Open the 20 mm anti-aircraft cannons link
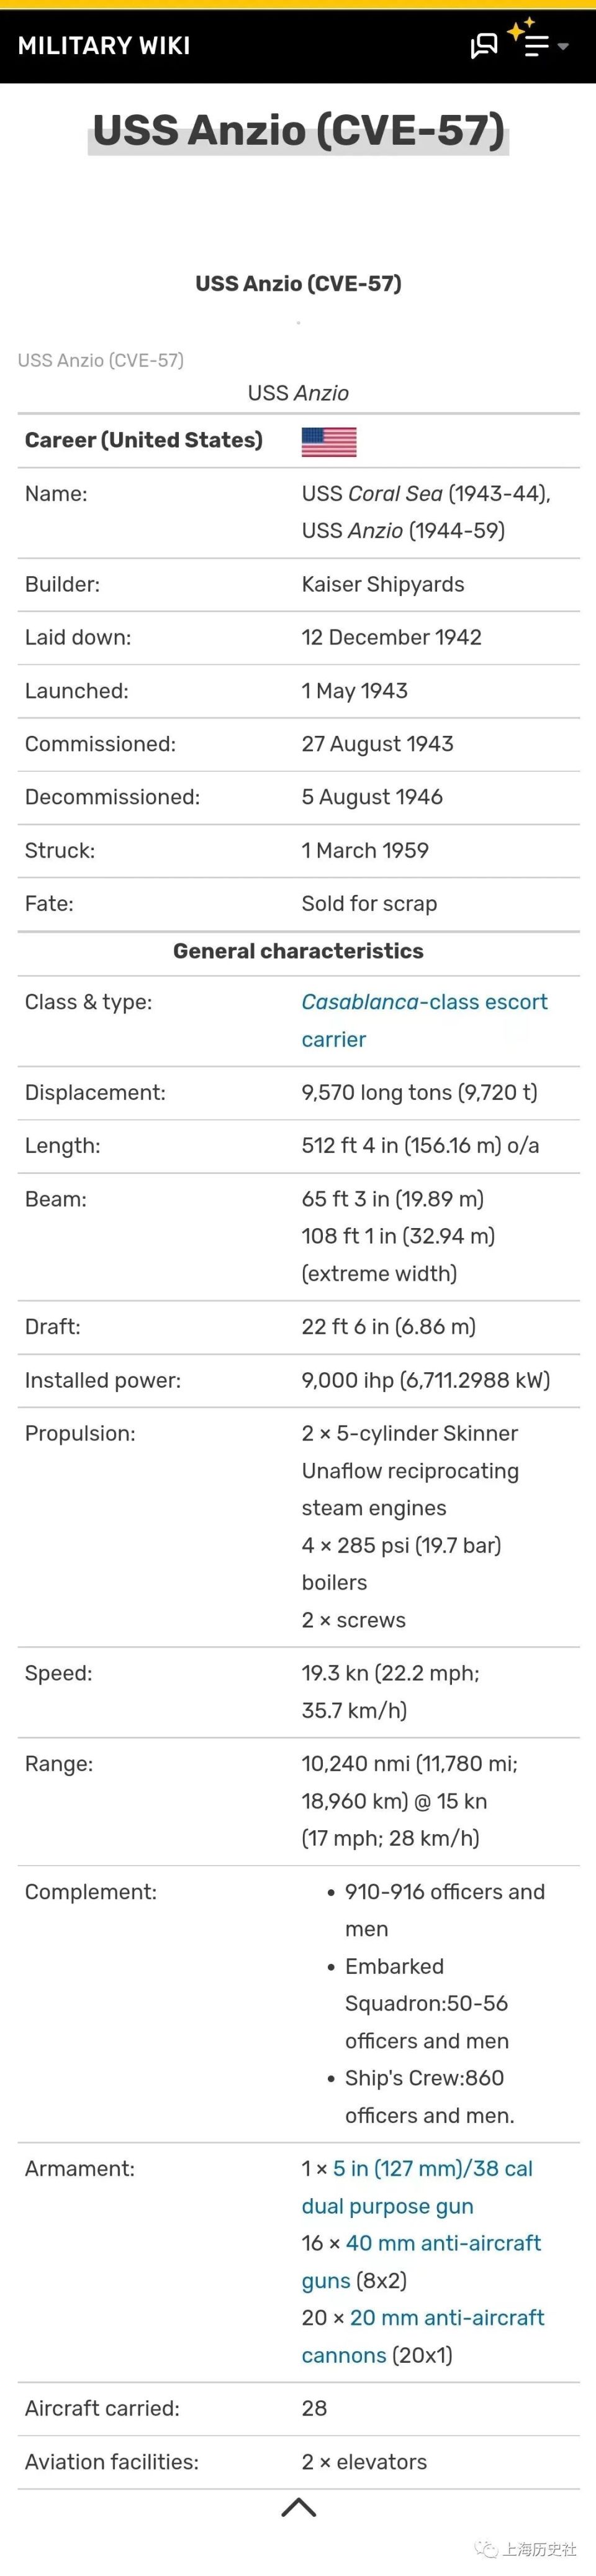596x2576 pixels. (x=446, y=2317)
